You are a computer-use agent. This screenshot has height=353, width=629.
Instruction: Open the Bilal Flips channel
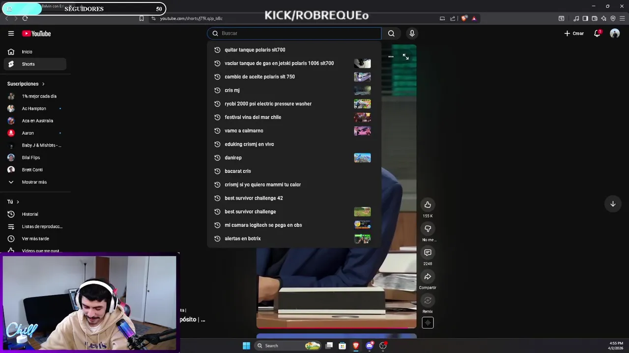click(35, 157)
